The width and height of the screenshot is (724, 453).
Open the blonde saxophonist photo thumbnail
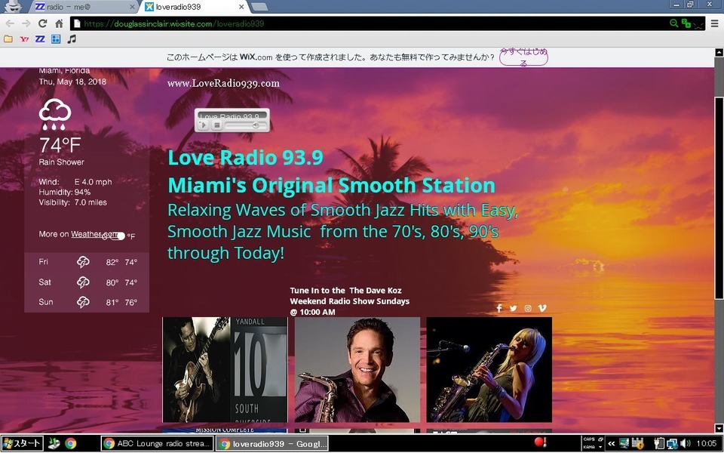(x=489, y=369)
